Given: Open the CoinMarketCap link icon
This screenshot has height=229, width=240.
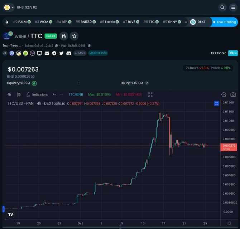Looking at the screenshot, I should (12, 53).
